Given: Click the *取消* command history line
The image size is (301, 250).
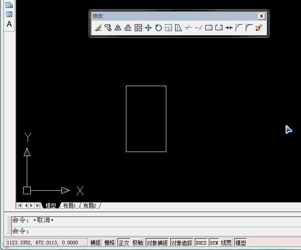Looking at the screenshot, I should (33, 220).
